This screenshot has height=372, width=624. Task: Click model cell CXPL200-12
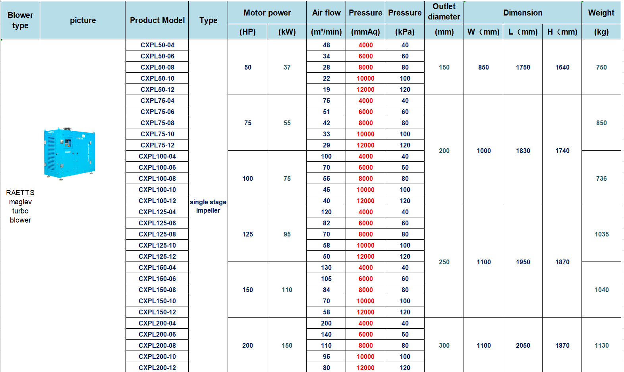pyautogui.click(x=157, y=367)
